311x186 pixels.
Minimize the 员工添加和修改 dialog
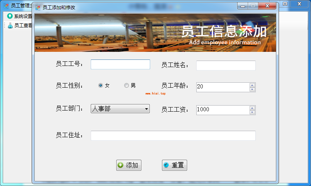coord(242,6)
